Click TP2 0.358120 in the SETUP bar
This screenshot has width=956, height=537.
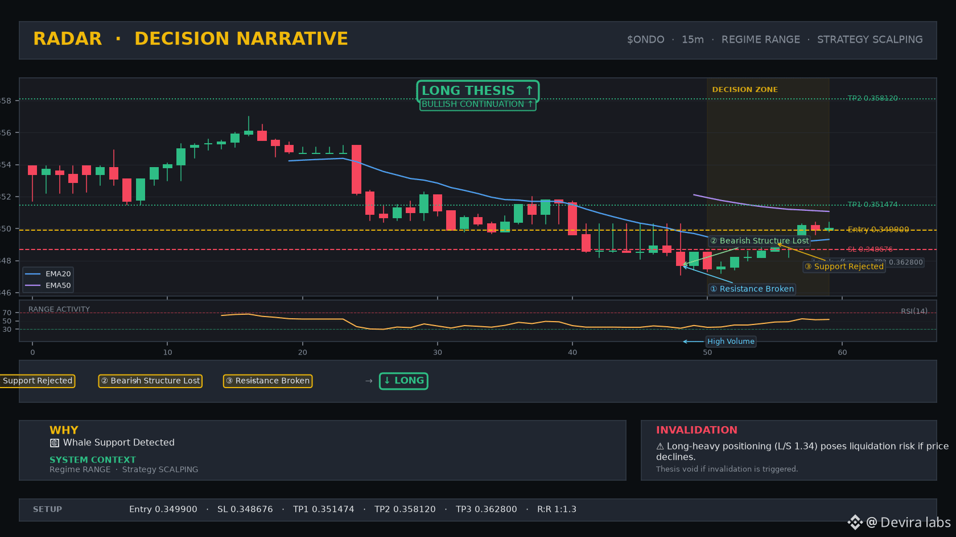pyautogui.click(x=405, y=509)
